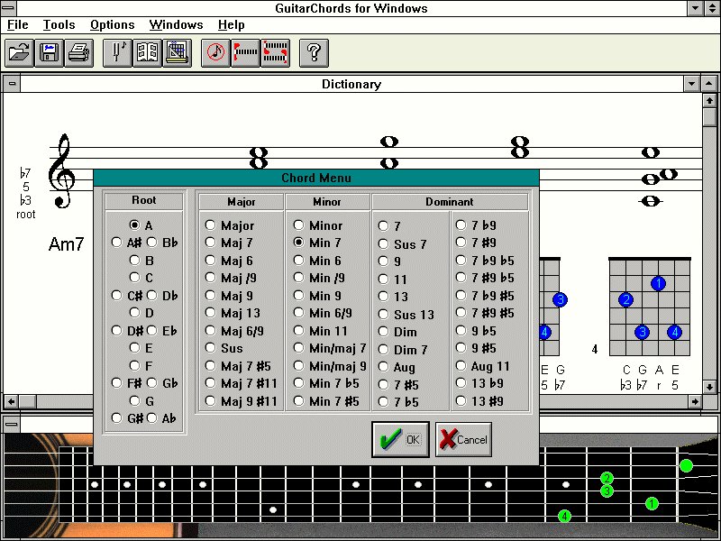Click the Chord Menu dialog title bar
This screenshot has height=541, width=721.
[316, 178]
